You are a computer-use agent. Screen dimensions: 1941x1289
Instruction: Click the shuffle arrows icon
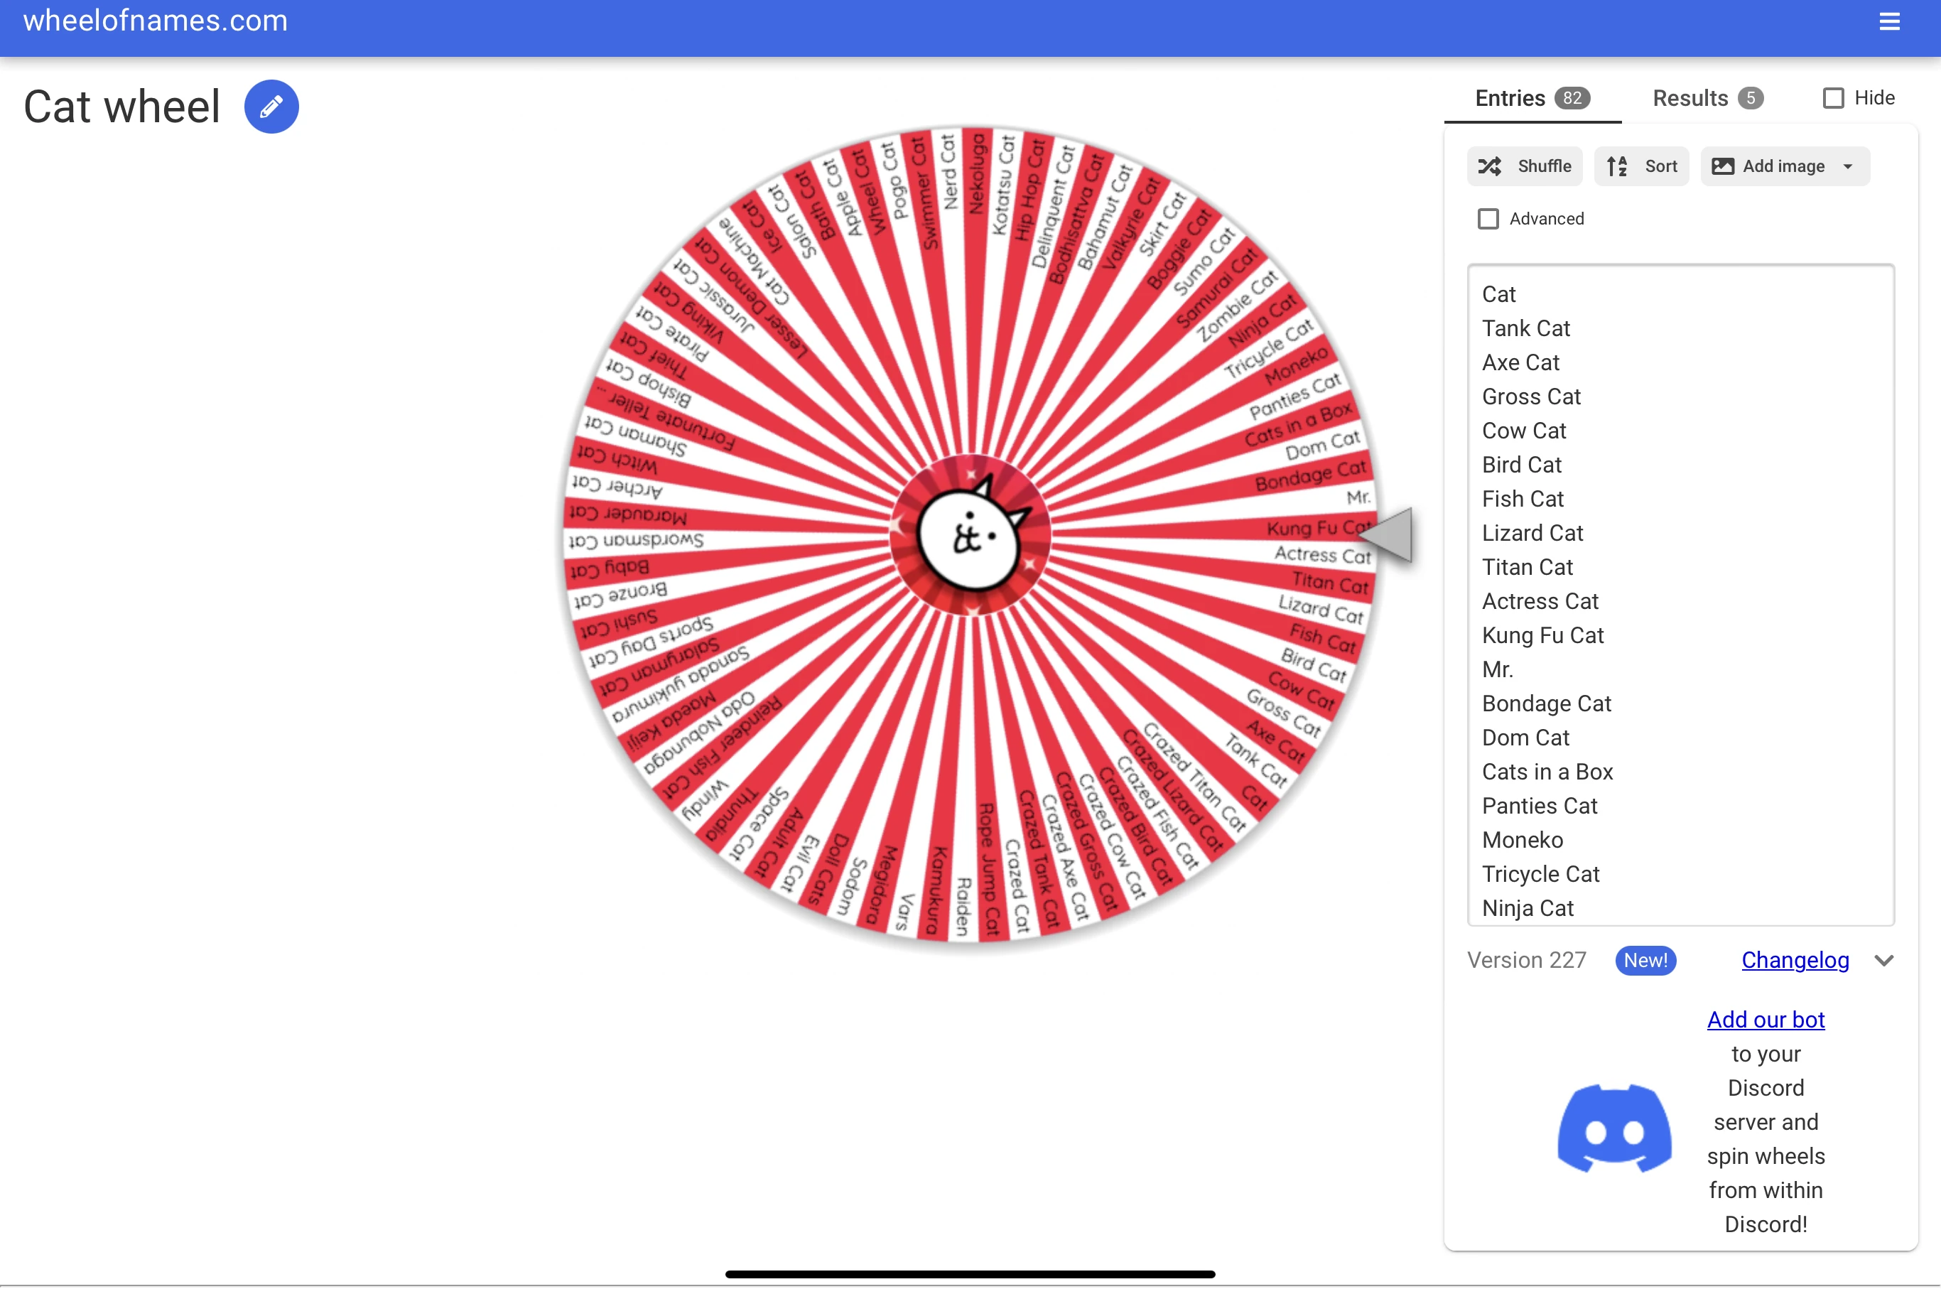click(x=1491, y=166)
